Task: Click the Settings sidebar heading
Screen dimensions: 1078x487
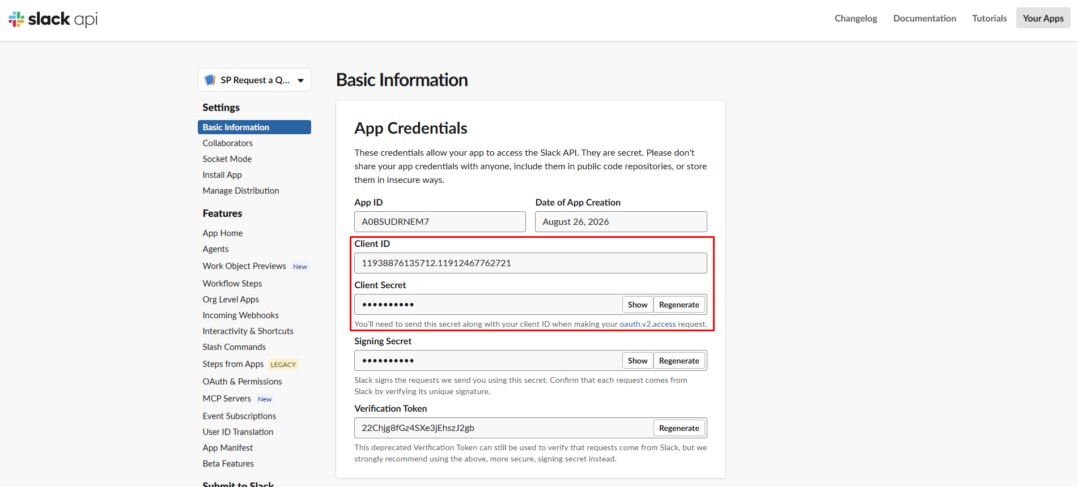Action: pos(221,108)
